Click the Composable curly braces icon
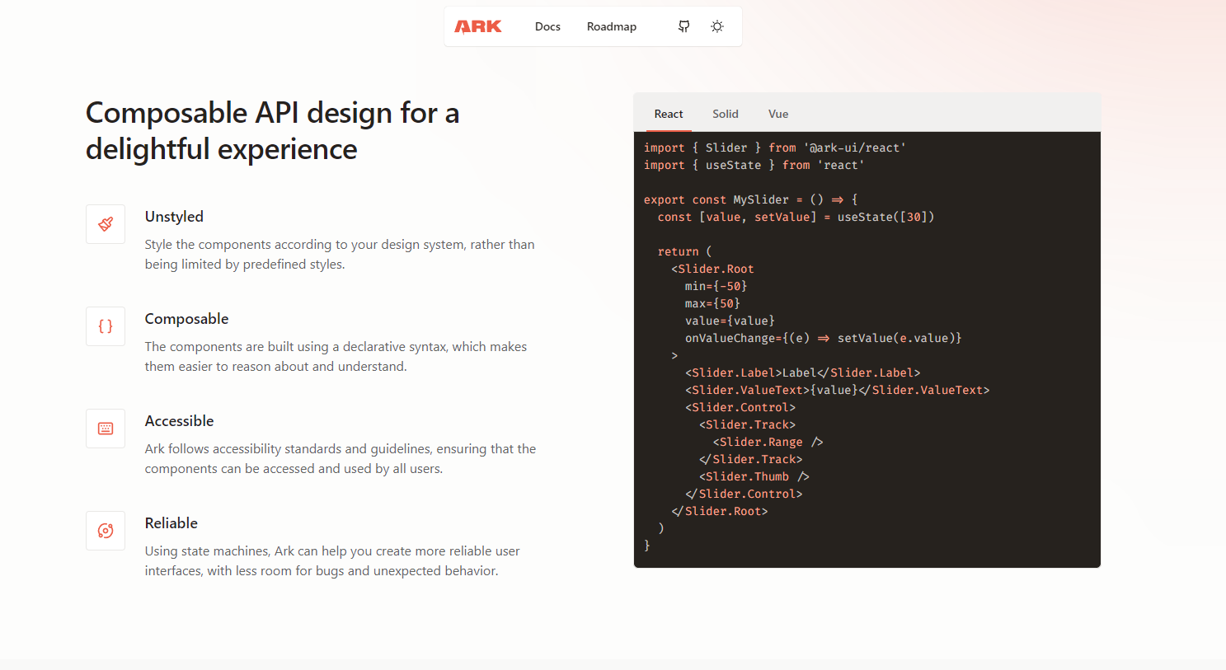 point(106,326)
